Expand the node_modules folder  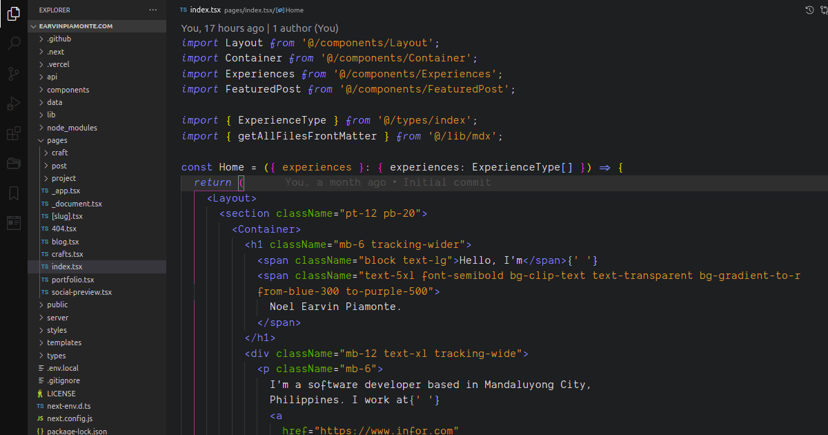72,128
